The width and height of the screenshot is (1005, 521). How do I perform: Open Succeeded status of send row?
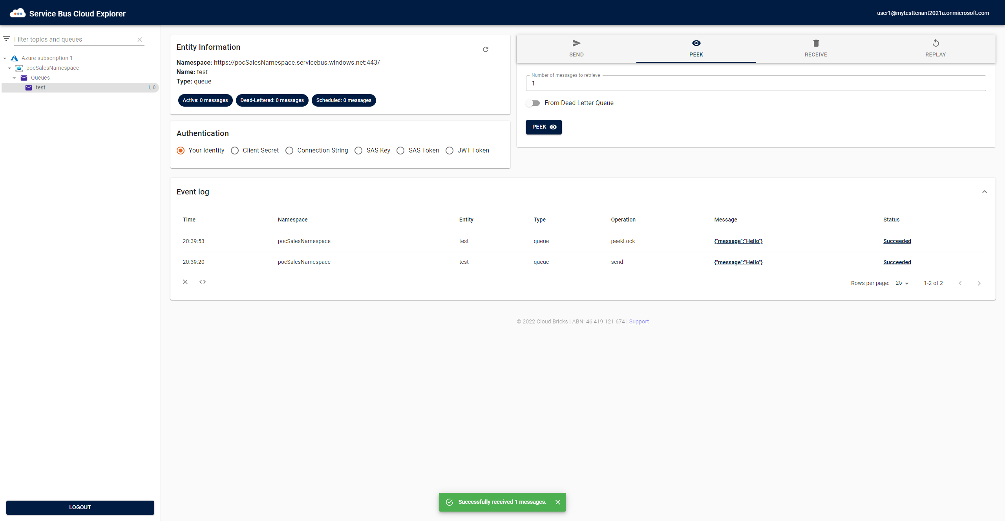897,262
